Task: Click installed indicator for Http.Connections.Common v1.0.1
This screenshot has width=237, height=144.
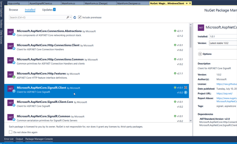Action: pyautogui.click(x=175, y=59)
